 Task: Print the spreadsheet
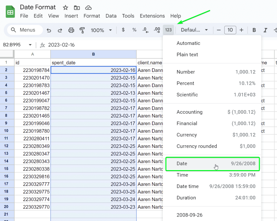pyautogui.click(x=71, y=30)
